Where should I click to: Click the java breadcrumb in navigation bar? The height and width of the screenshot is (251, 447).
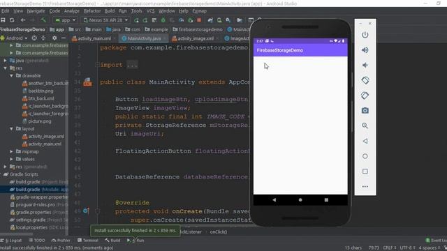(x=113, y=29)
